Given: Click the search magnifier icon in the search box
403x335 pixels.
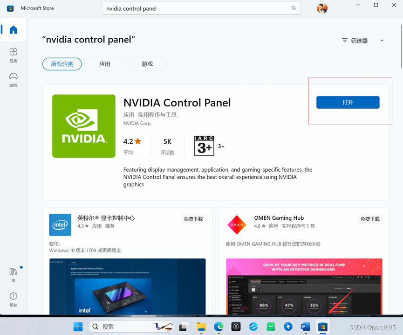Looking at the screenshot, I should [294, 8].
